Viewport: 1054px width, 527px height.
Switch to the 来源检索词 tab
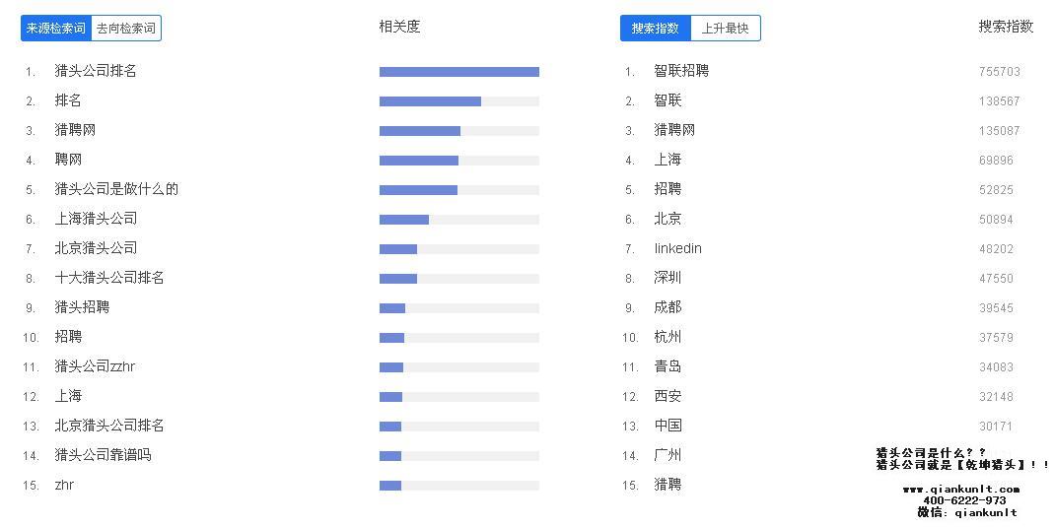pos(56,29)
